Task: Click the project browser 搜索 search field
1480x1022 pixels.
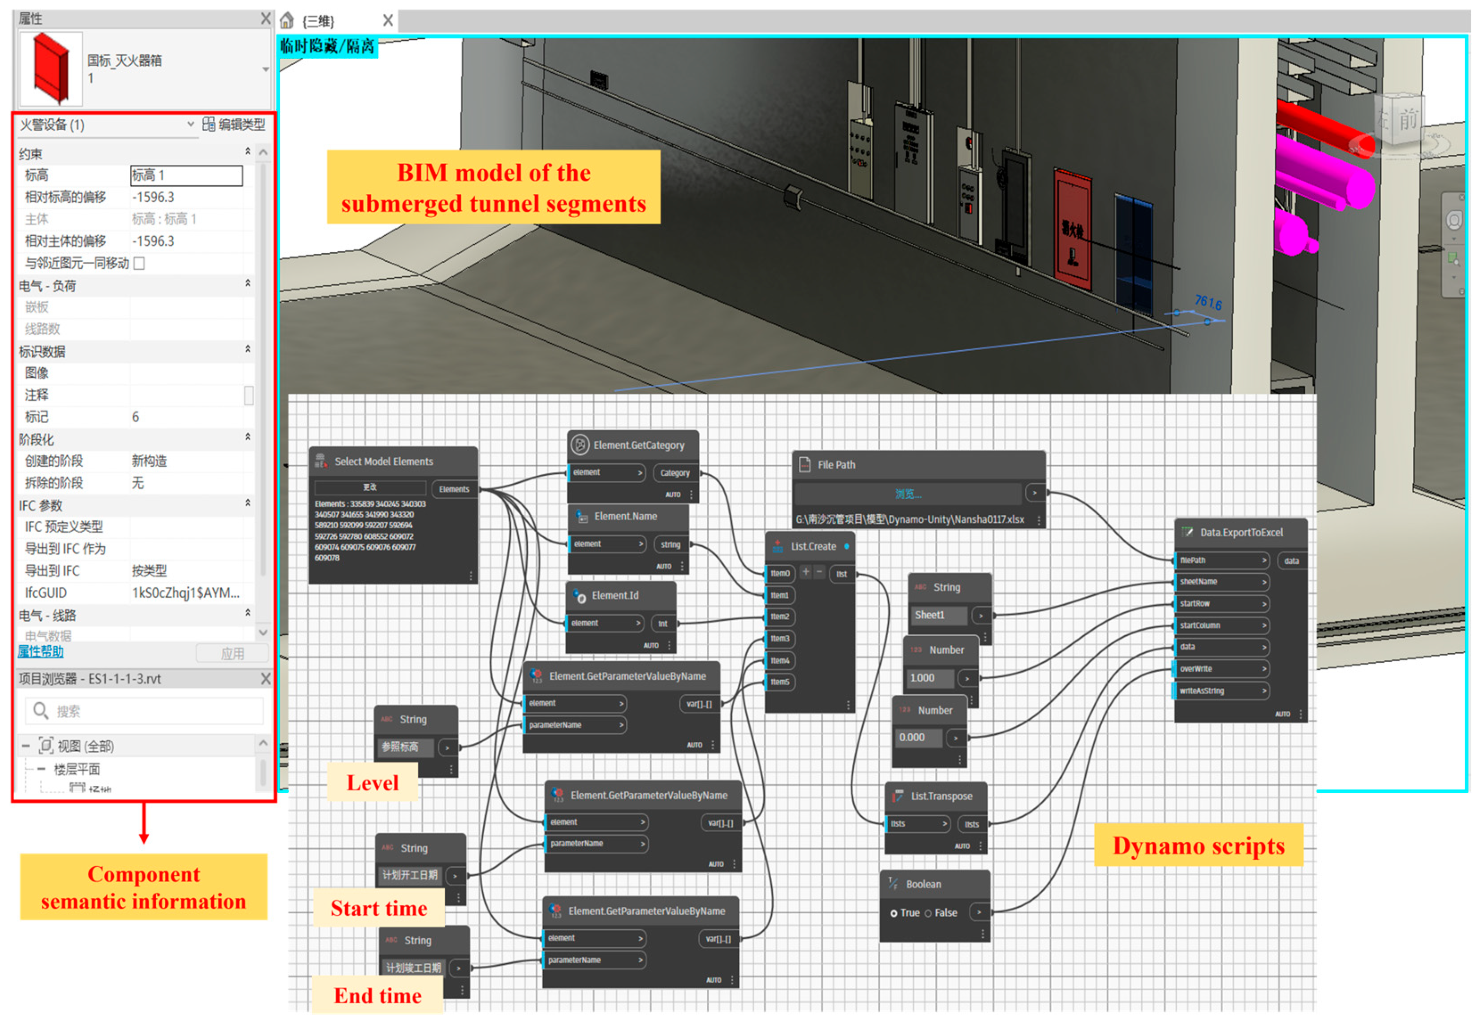Action: (x=144, y=711)
